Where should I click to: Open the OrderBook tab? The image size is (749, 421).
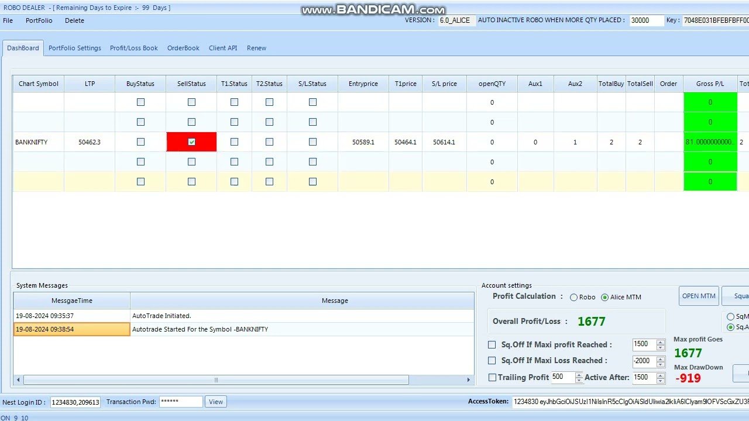tap(183, 48)
